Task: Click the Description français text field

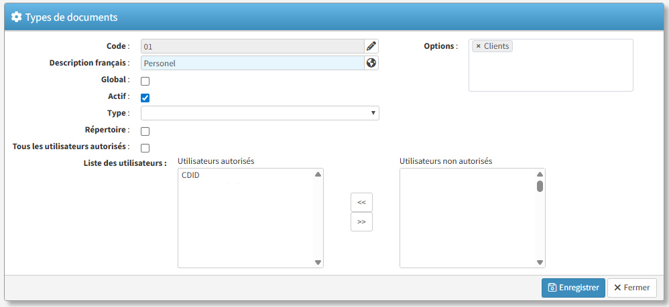Action: [252, 63]
